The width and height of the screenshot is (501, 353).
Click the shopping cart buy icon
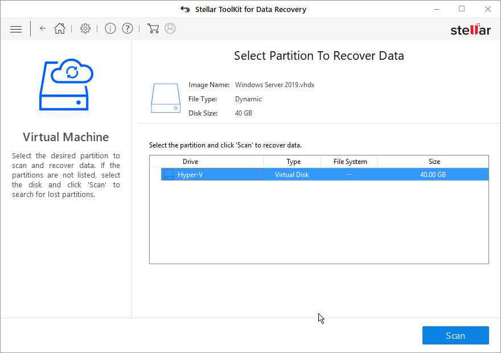pyautogui.click(x=153, y=28)
